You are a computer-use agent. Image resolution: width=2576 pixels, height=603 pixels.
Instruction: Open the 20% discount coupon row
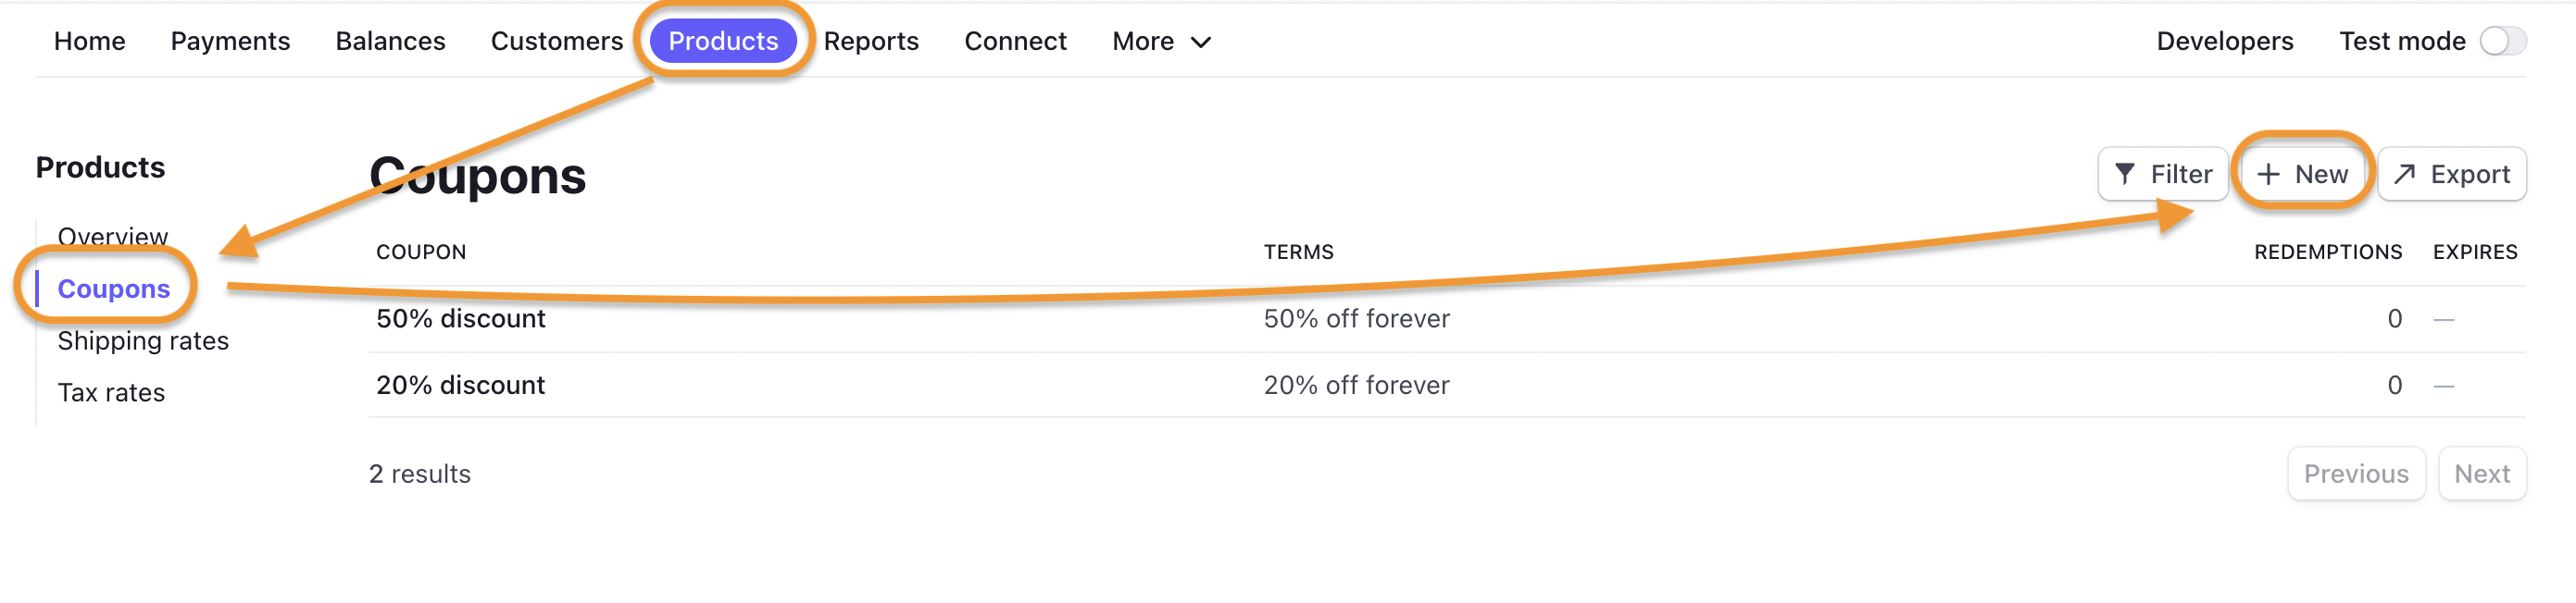click(x=1446, y=385)
